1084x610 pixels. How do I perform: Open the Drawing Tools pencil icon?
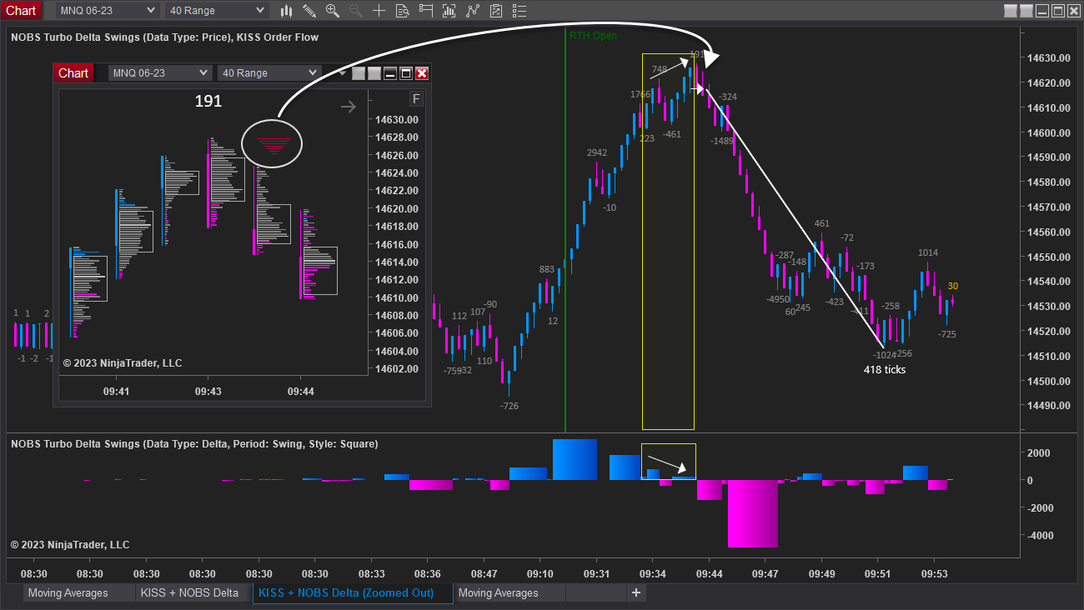309,11
